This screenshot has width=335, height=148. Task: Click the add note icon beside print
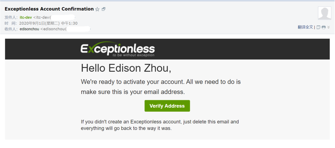pos(318,27)
